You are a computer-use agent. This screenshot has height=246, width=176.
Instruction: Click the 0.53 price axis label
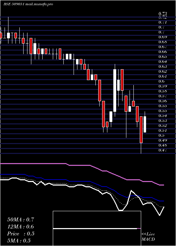tap(163, 121)
